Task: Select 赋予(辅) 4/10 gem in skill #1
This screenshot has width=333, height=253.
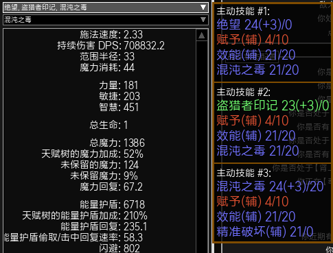Action: tap(253, 40)
